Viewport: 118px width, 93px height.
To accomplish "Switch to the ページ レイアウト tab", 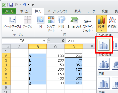I will (58, 11).
